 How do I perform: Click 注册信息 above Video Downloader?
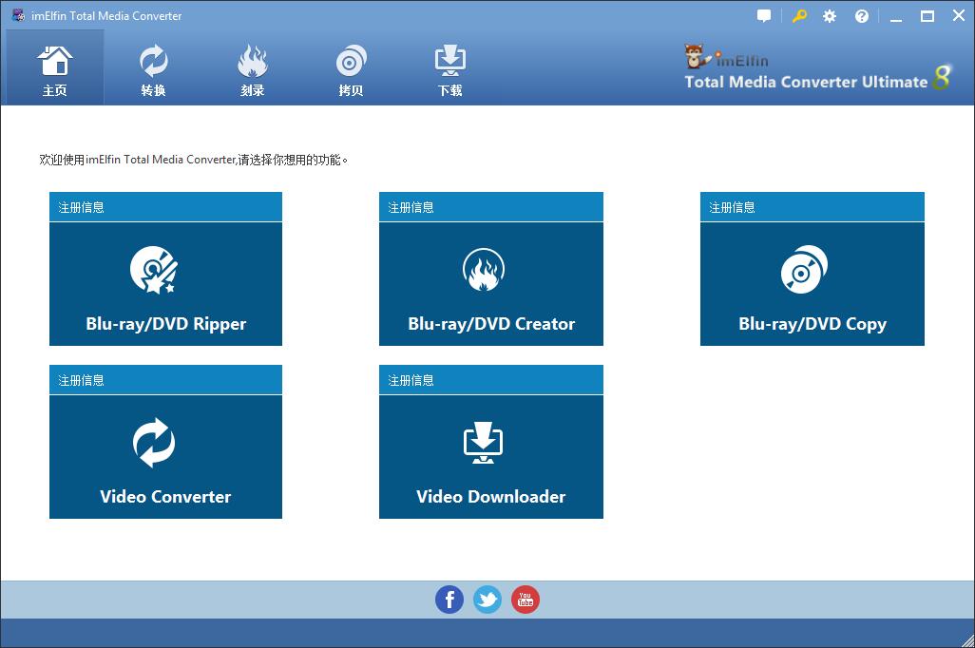(411, 380)
